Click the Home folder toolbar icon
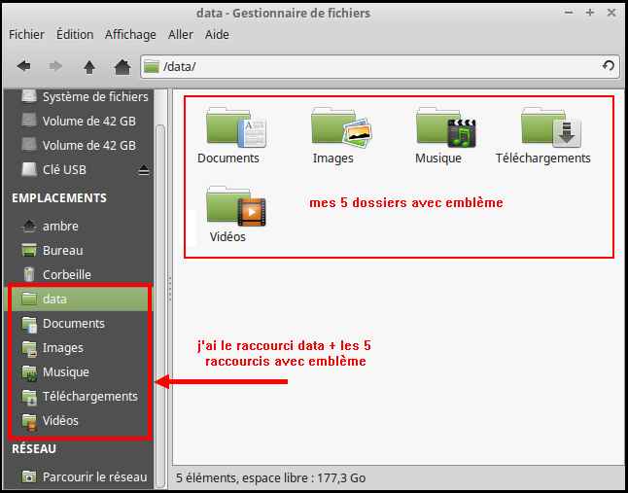Viewport: 628px width, 493px height. pos(122,67)
